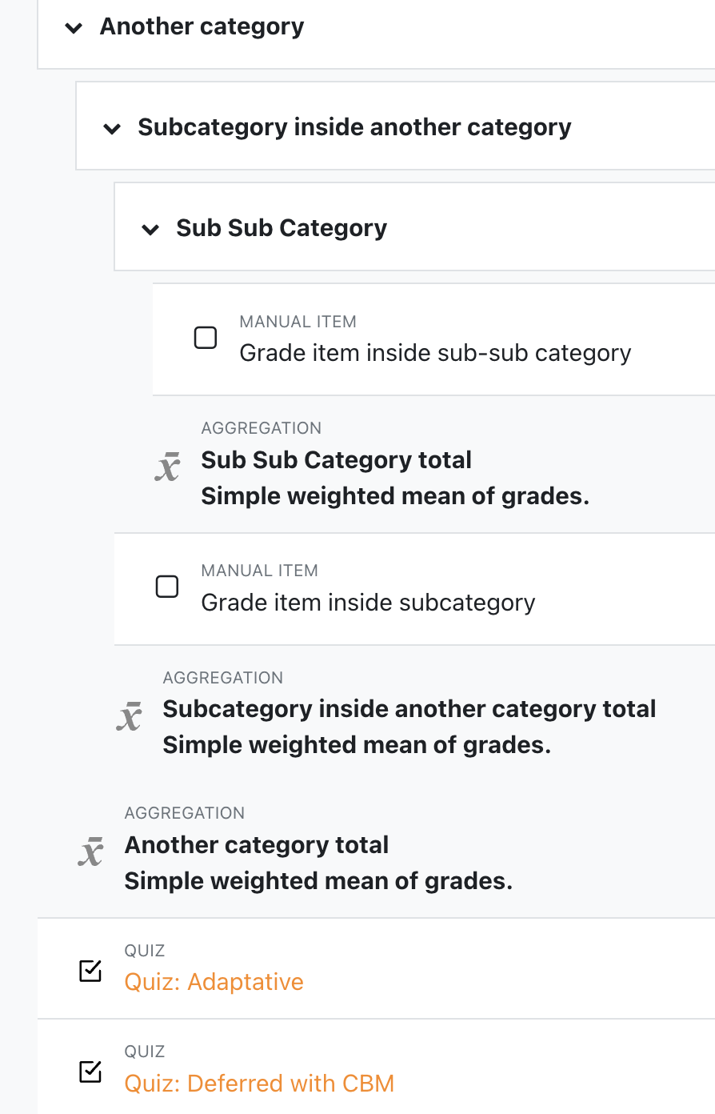Click the Sub Sub Category heading
Screen dimensions: 715x1114
tap(282, 228)
